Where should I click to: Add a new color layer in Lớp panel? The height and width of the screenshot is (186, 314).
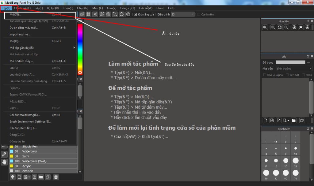[266, 120]
